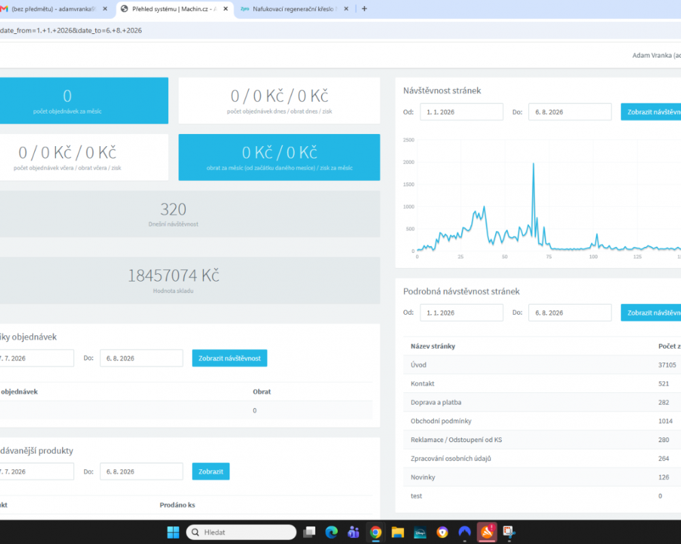Close the Přehled systému tab
This screenshot has height=544, width=681.
(x=226, y=9)
